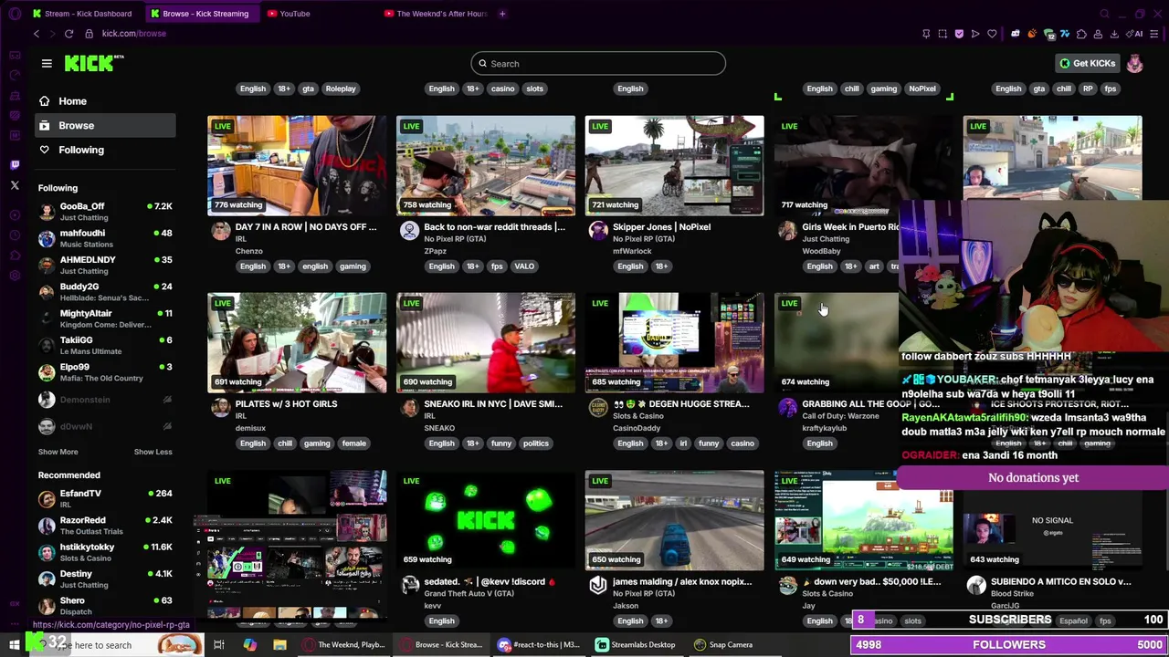Open DEGEN HUGGE STREAM casino thumbnail
This screenshot has width=1169, height=657.
674,342
